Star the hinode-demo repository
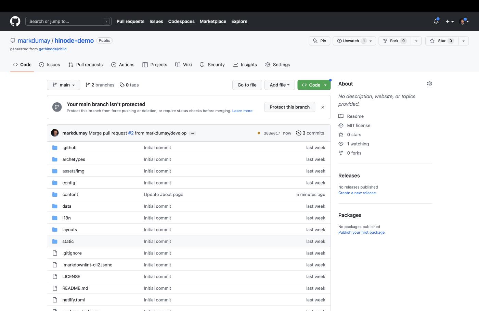This screenshot has height=311, width=479. (442, 41)
